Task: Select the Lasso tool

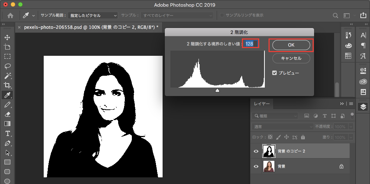Action: click(x=7, y=67)
